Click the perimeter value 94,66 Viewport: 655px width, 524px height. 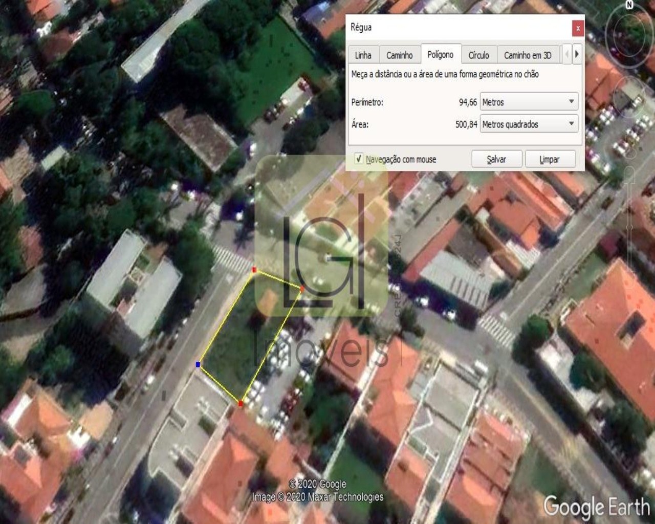[x=468, y=102]
